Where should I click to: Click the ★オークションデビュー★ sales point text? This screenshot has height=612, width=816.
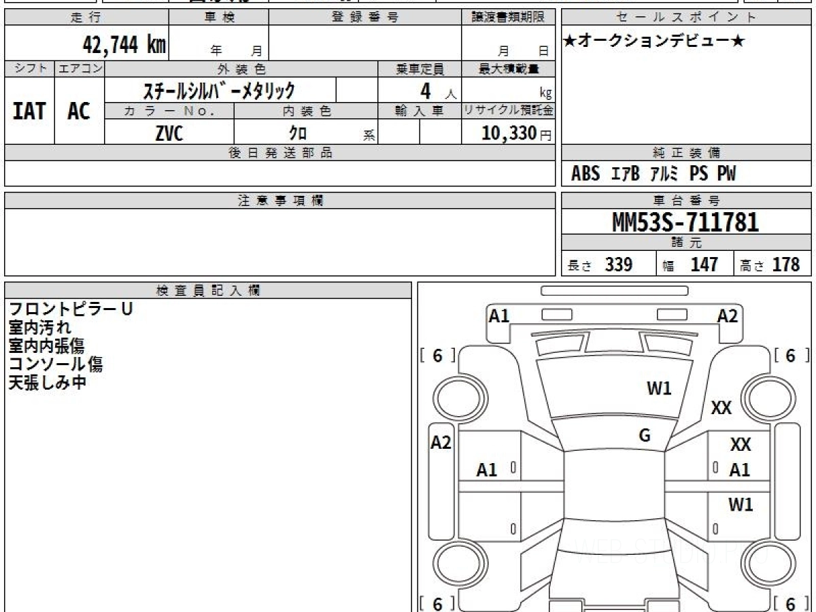click(654, 41)
